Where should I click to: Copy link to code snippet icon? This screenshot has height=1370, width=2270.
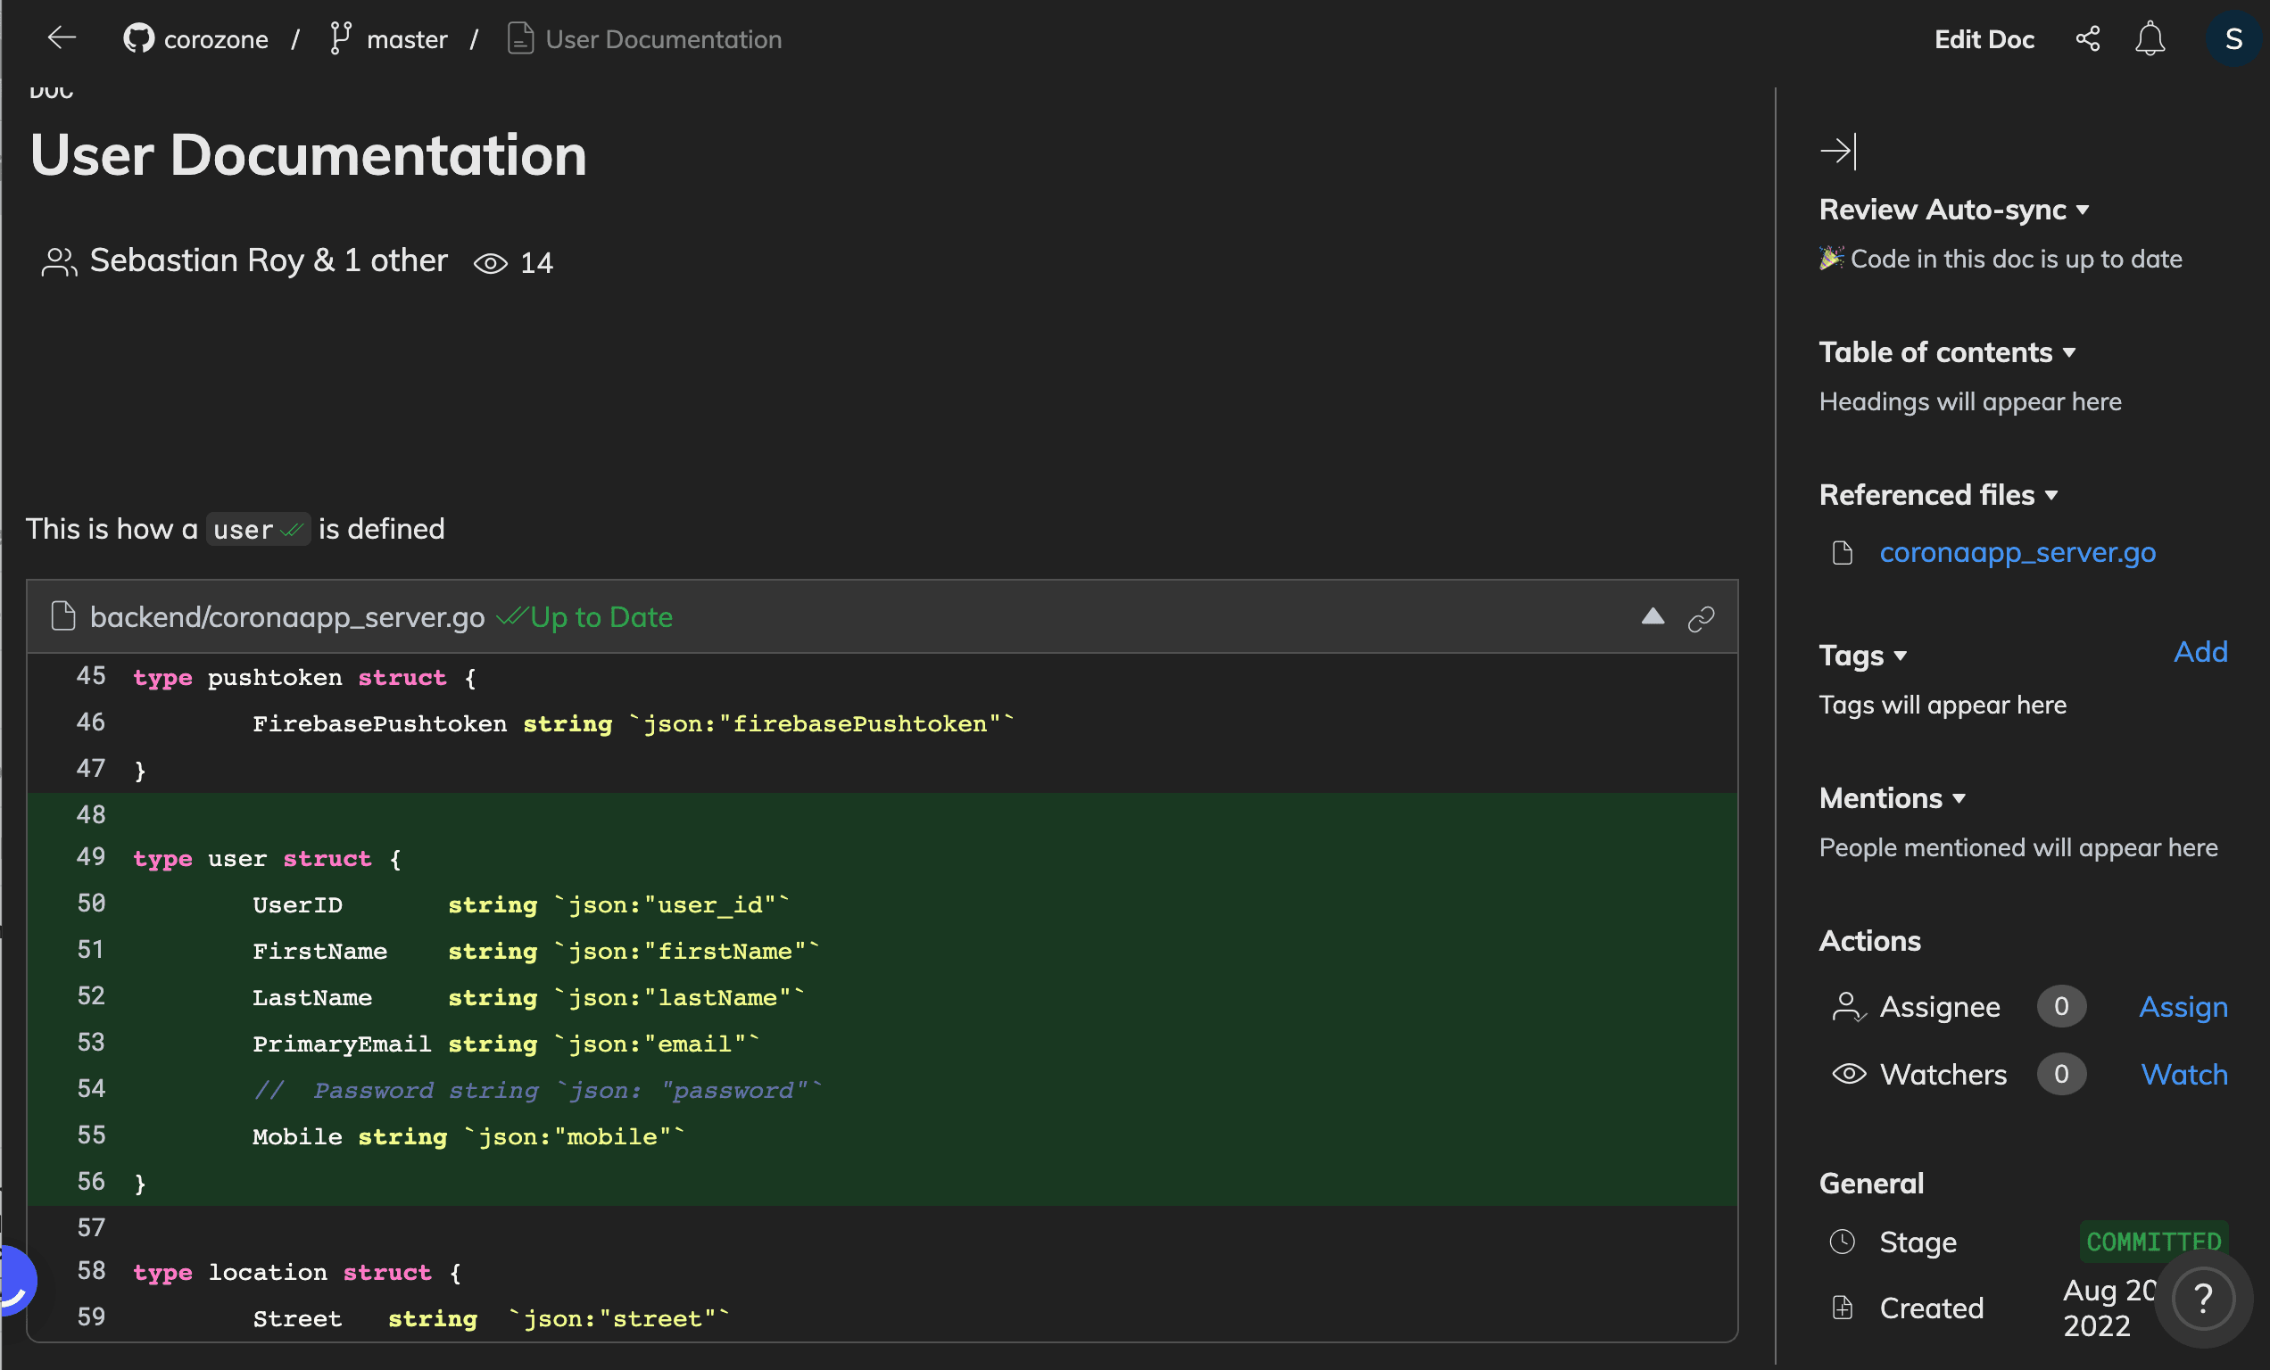[x=1701, y=619]
